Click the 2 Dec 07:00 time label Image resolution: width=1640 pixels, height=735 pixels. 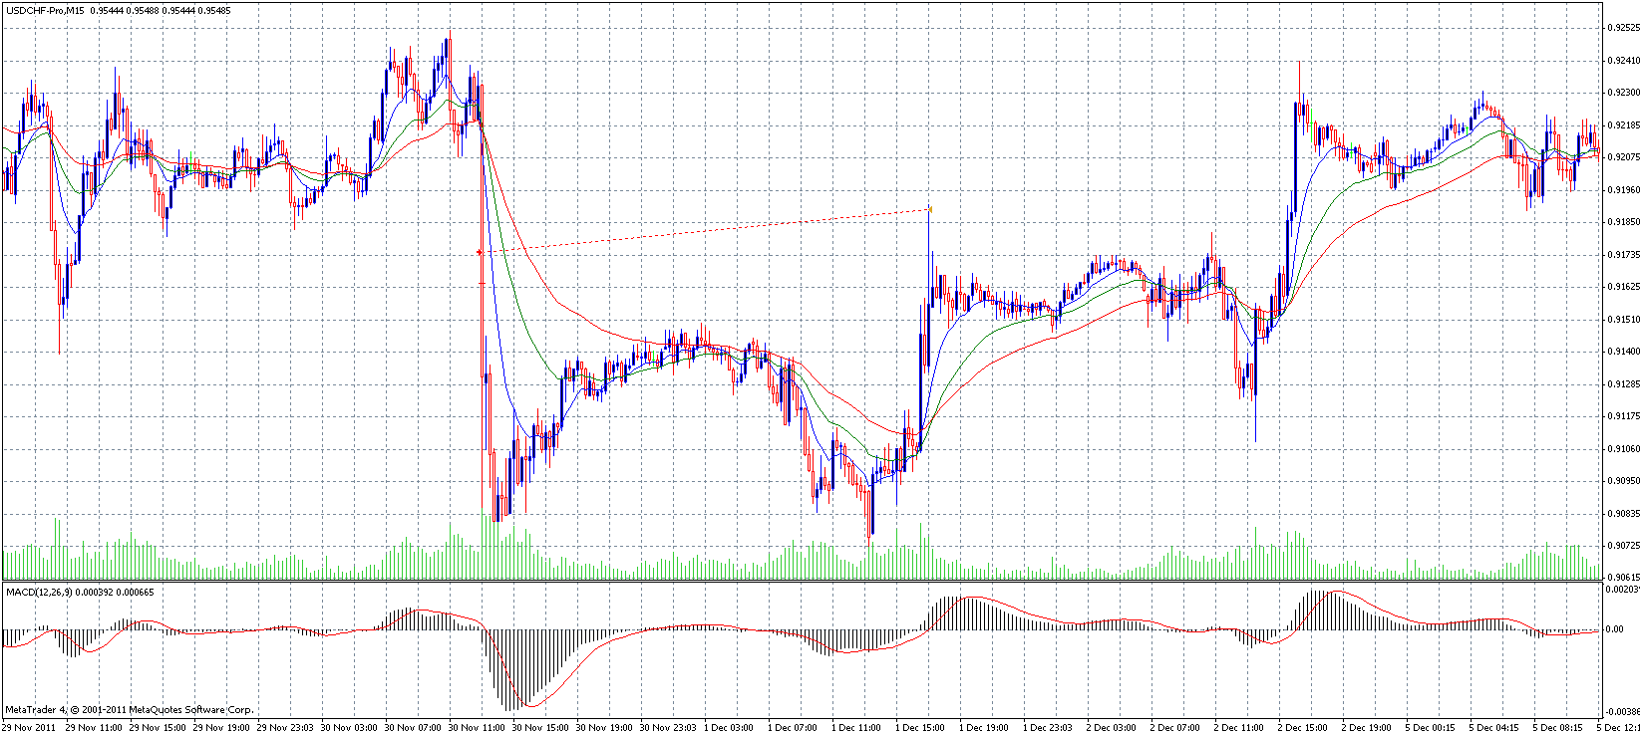[1175, 728]
